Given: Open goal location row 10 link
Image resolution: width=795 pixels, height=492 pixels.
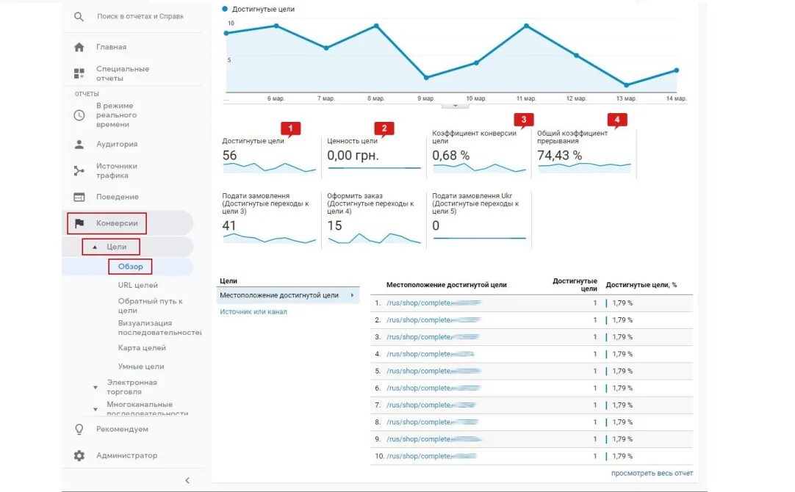Looking at the screenshot, I should [x=432, y=456].
